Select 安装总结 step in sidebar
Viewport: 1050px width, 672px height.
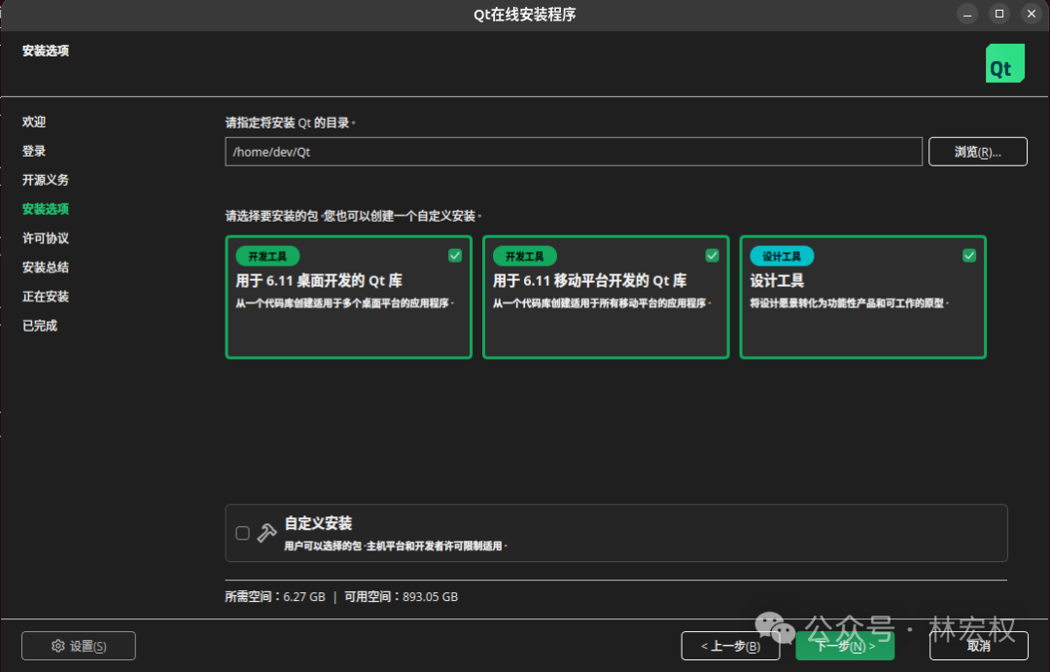46,267
